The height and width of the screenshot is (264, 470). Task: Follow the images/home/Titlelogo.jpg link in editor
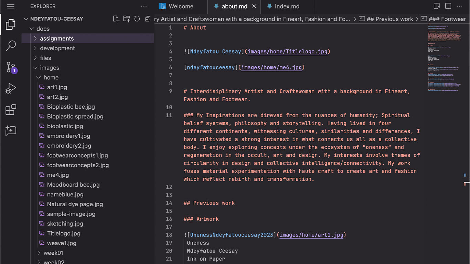coord(287,52)
